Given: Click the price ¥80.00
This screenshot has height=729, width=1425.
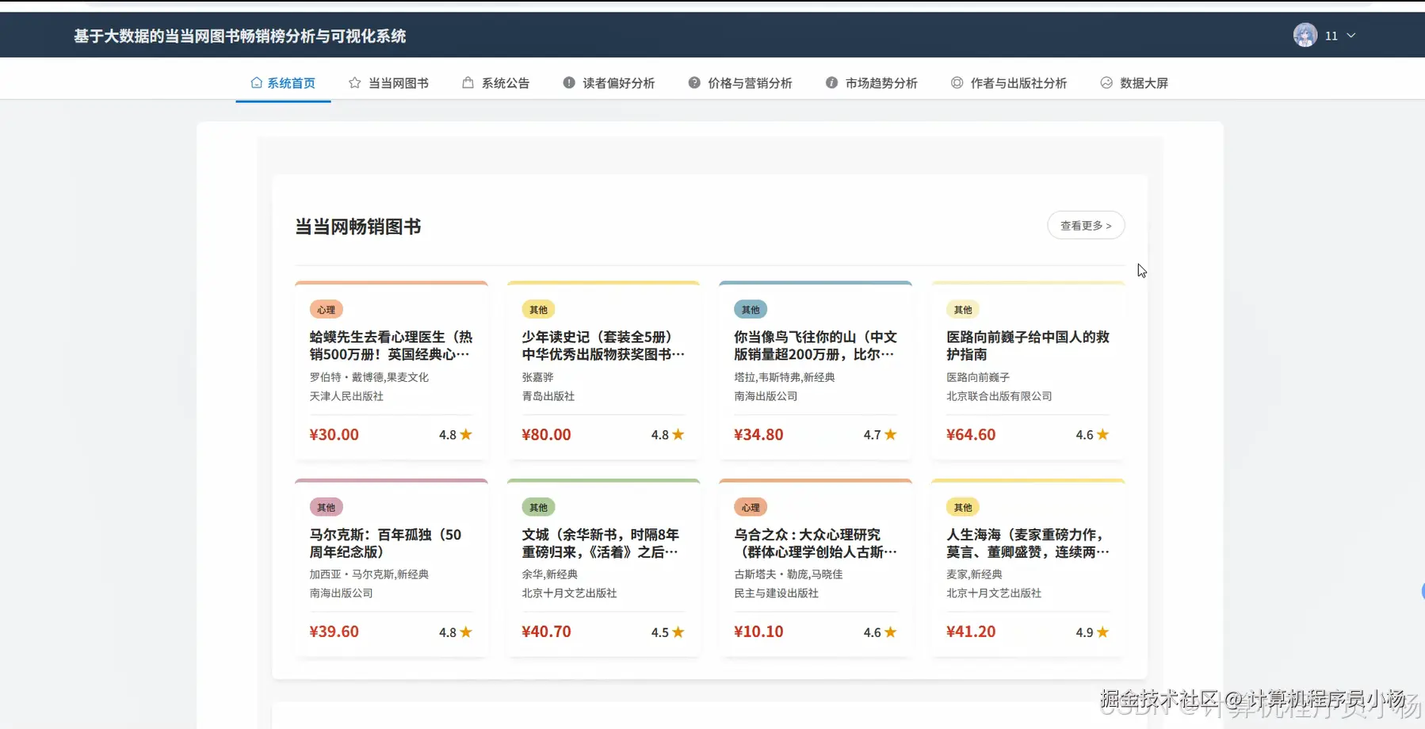Looking at the screenshot, I should click(546, 434).
